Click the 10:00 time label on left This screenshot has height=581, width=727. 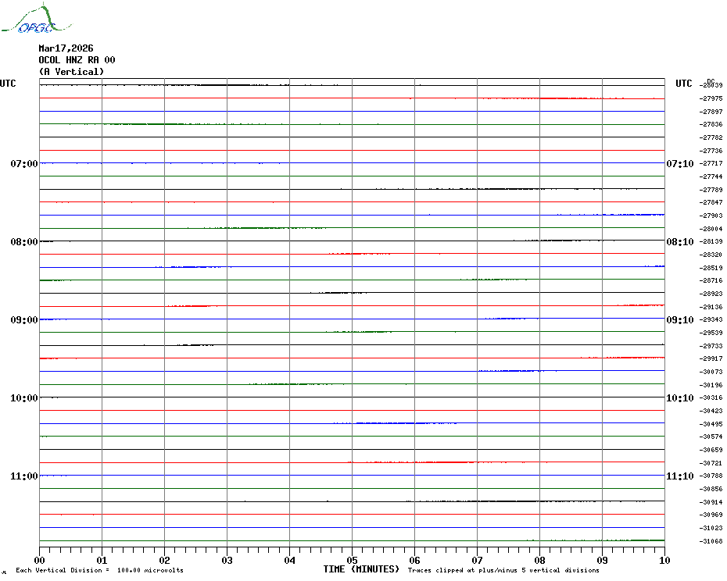click(23, 398)
